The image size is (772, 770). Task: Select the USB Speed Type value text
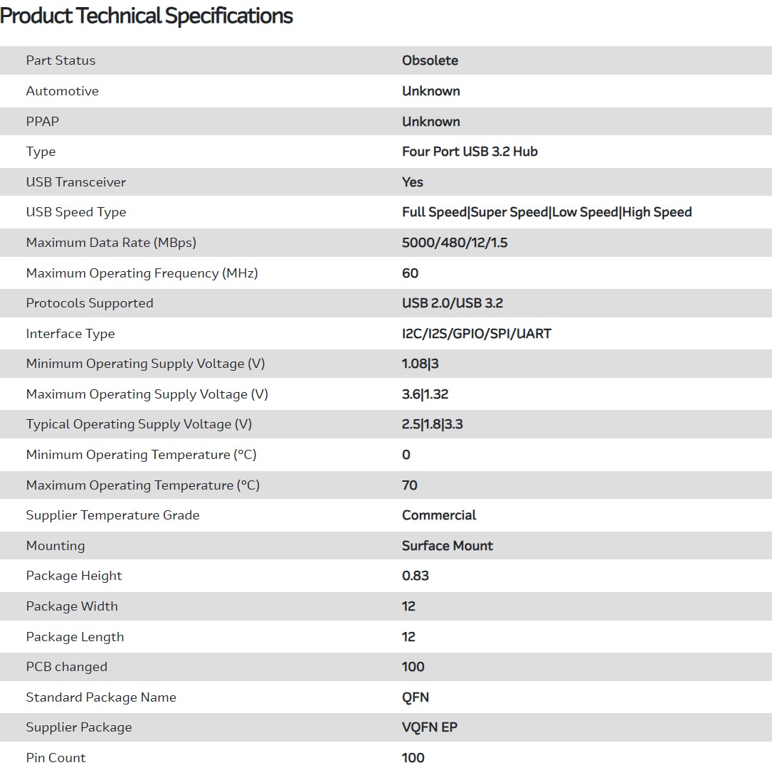546,212
